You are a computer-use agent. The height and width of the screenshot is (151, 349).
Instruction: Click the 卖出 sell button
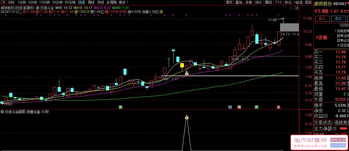[x=338, y=19]
